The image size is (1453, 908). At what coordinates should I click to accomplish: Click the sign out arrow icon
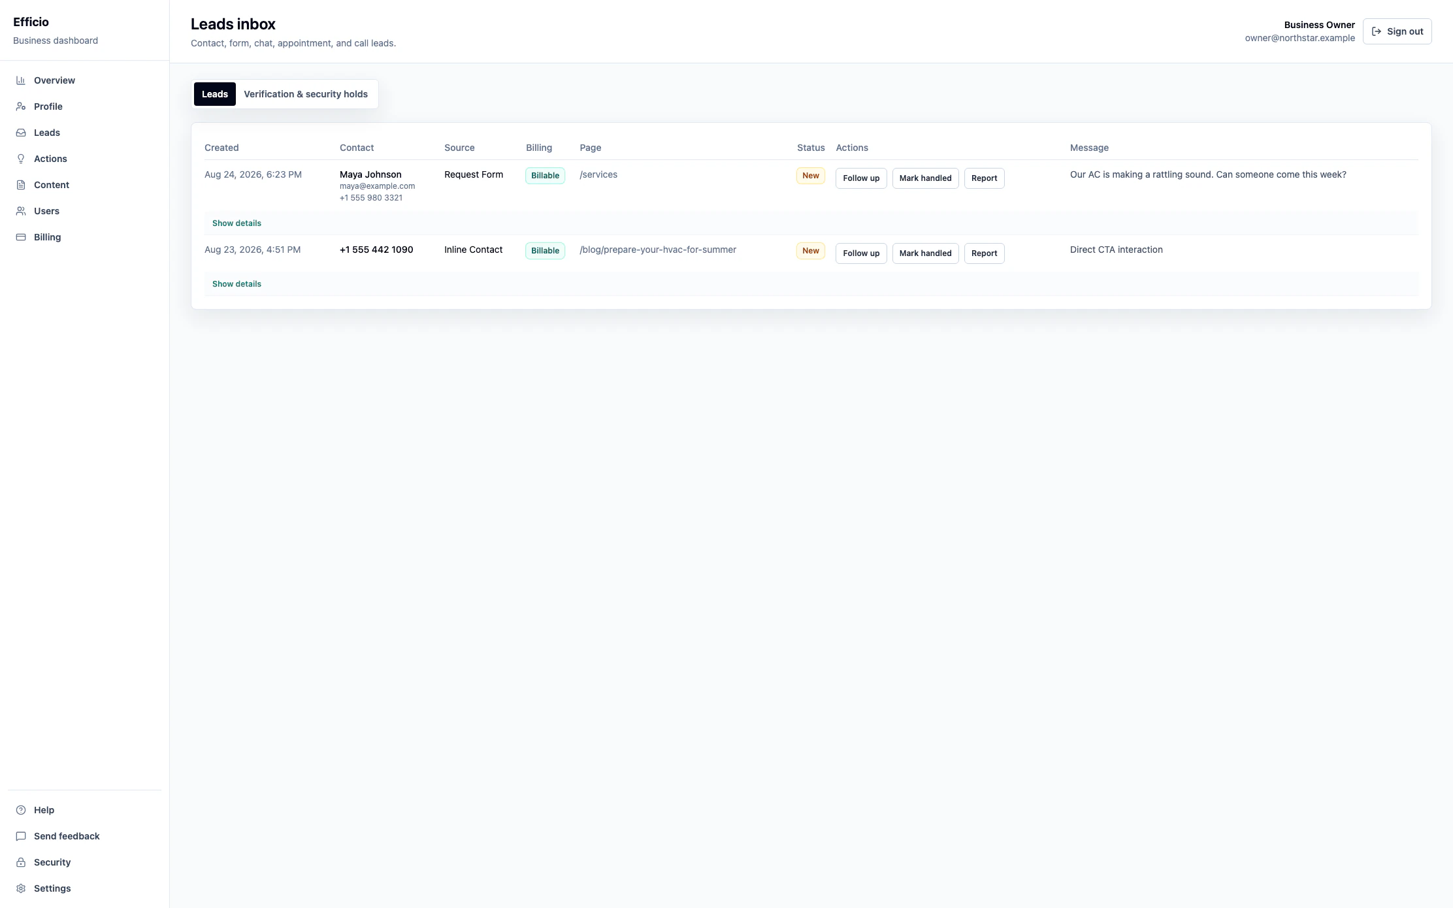(1377, 31)
